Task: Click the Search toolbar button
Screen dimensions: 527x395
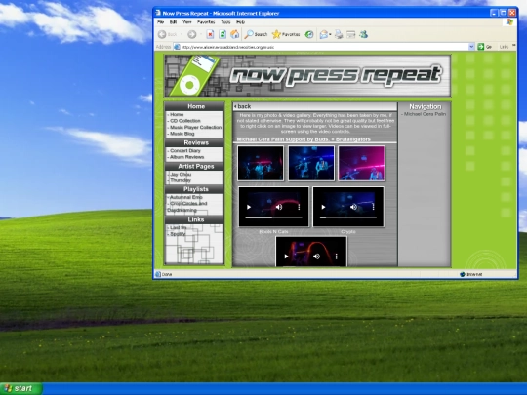Action: coord(256,34)
